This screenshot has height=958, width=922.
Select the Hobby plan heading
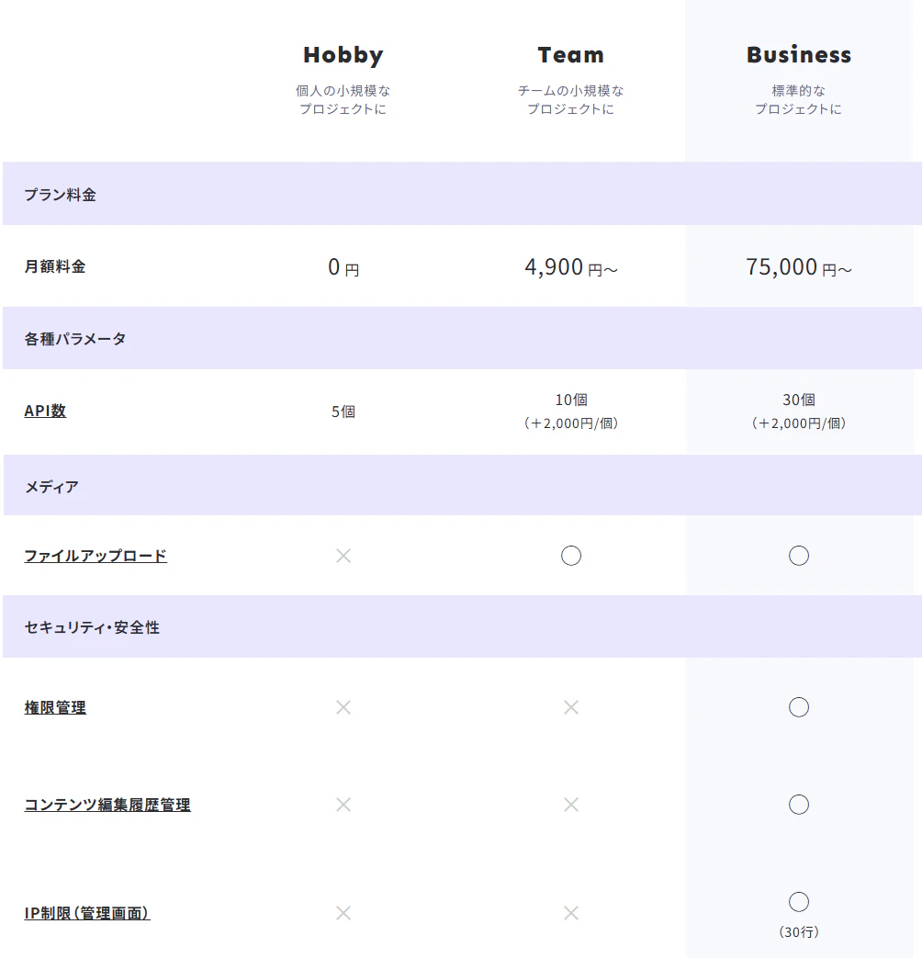point(343,55)
